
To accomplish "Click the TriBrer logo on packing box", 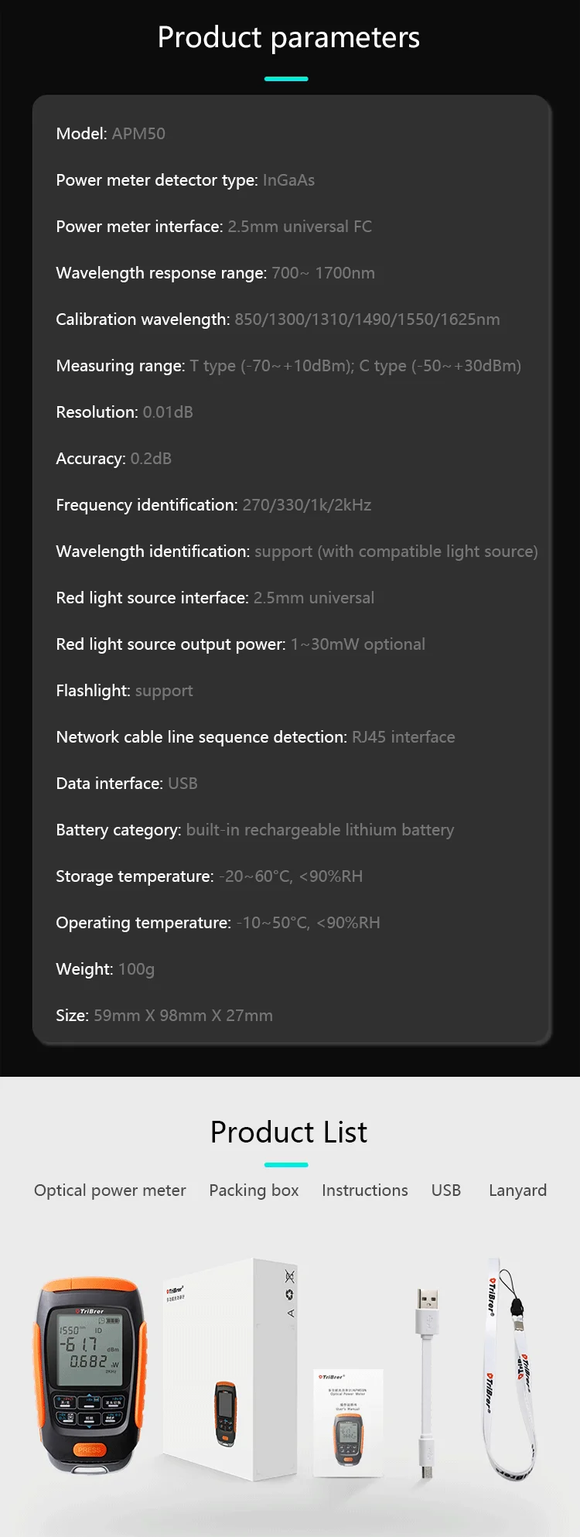I will coord(175,1291).
